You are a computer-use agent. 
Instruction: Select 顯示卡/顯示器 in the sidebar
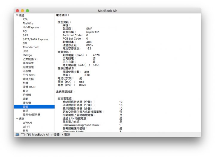(x=31, y=115)
